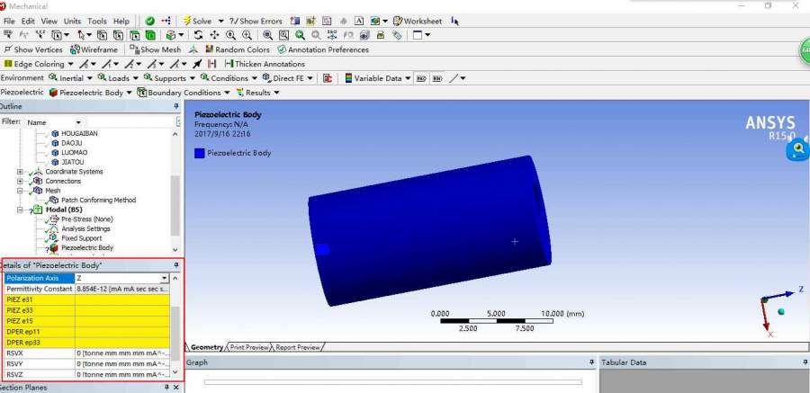Image resolution: width=810 pixels, height=393 pixels.
Task: Click the Random Colors icon
Action: point(209,49)
